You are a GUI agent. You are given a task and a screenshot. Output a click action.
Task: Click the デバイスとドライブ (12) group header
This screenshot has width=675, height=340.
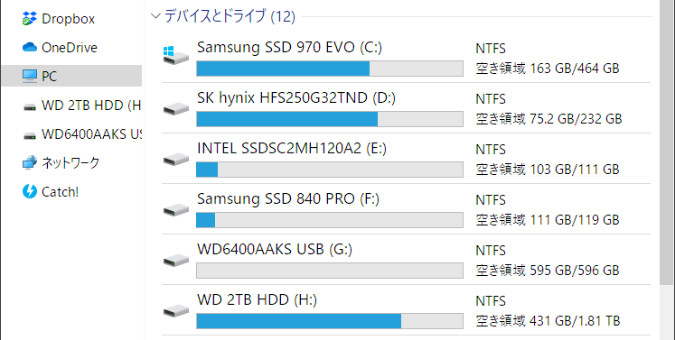[x=230, y=16]
